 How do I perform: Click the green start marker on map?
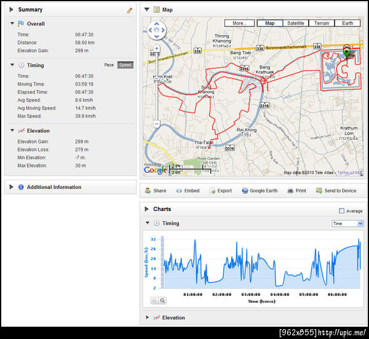click(x=346, y=53)
